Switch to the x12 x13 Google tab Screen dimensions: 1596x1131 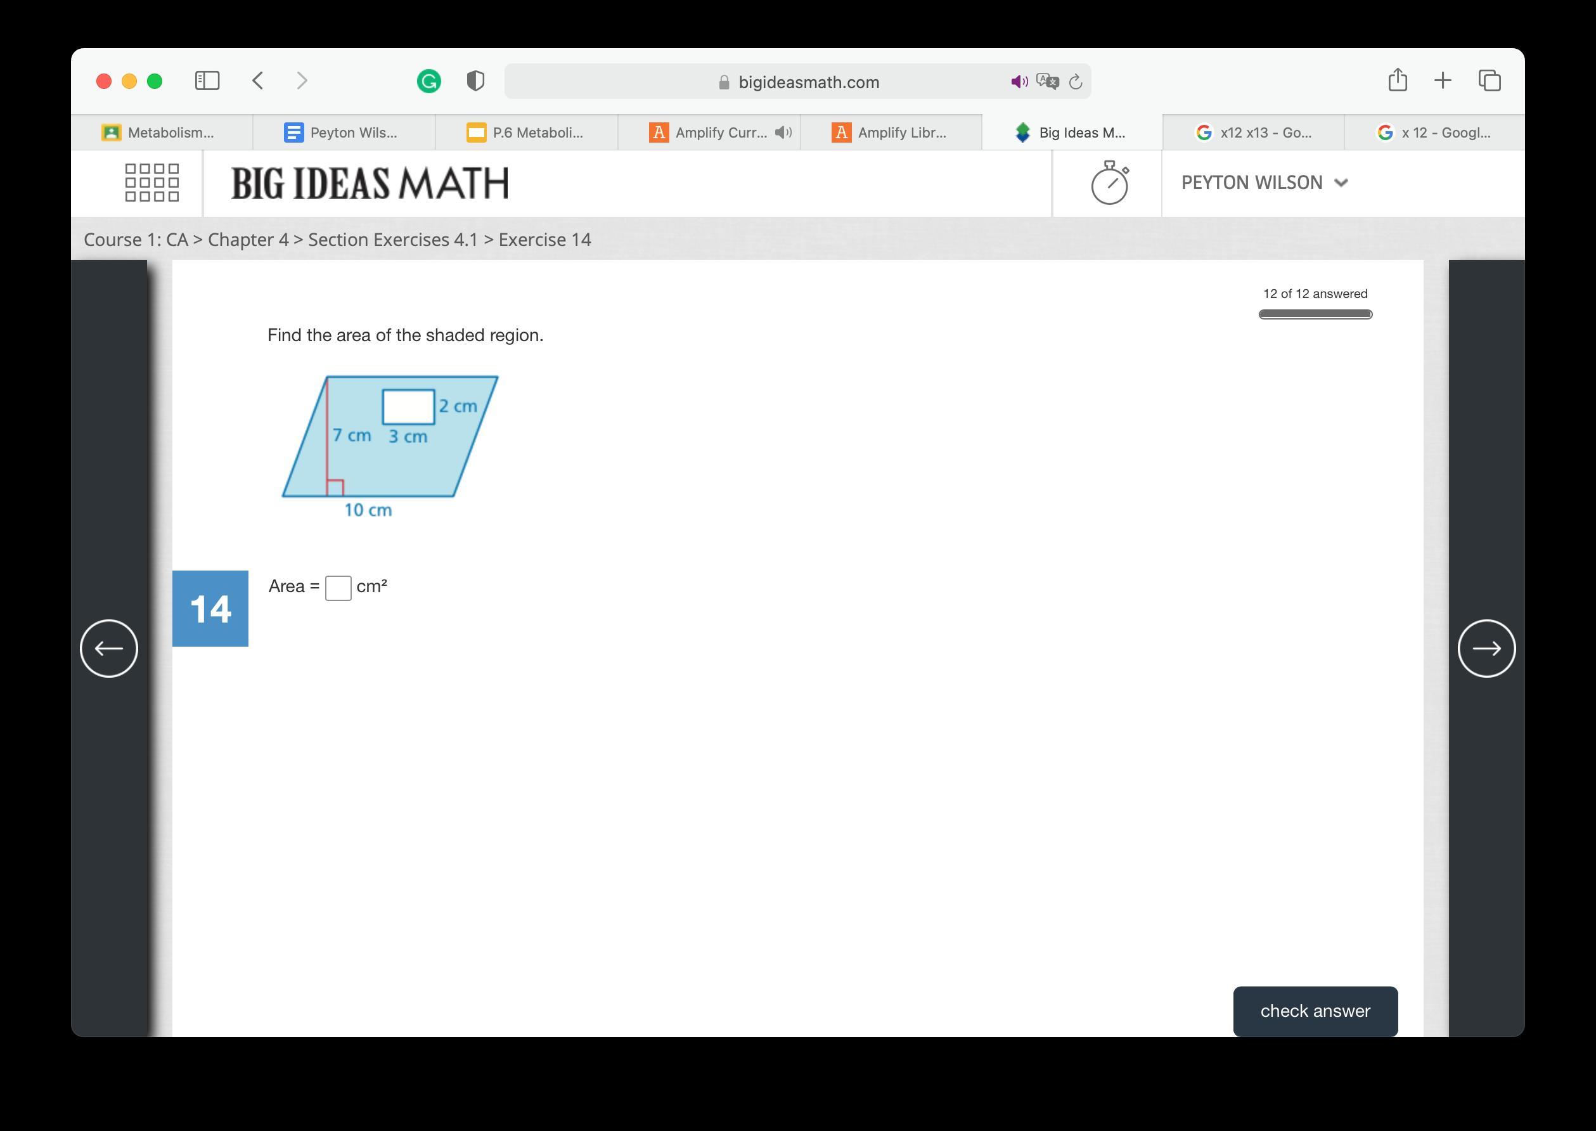coord(1252,132)
